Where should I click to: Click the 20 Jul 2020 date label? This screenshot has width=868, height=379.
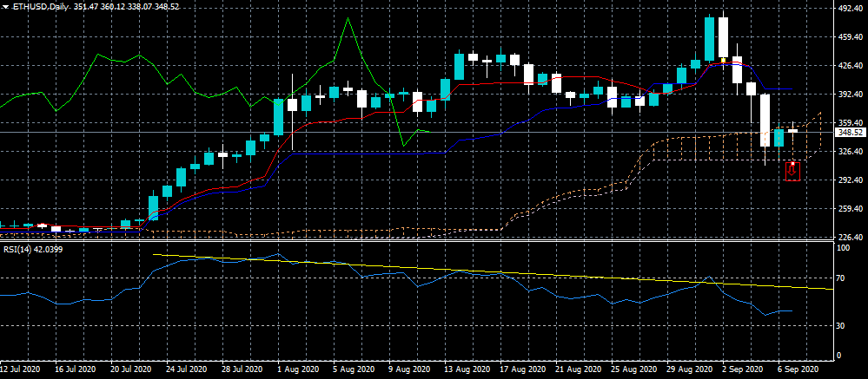click(130, 369)
